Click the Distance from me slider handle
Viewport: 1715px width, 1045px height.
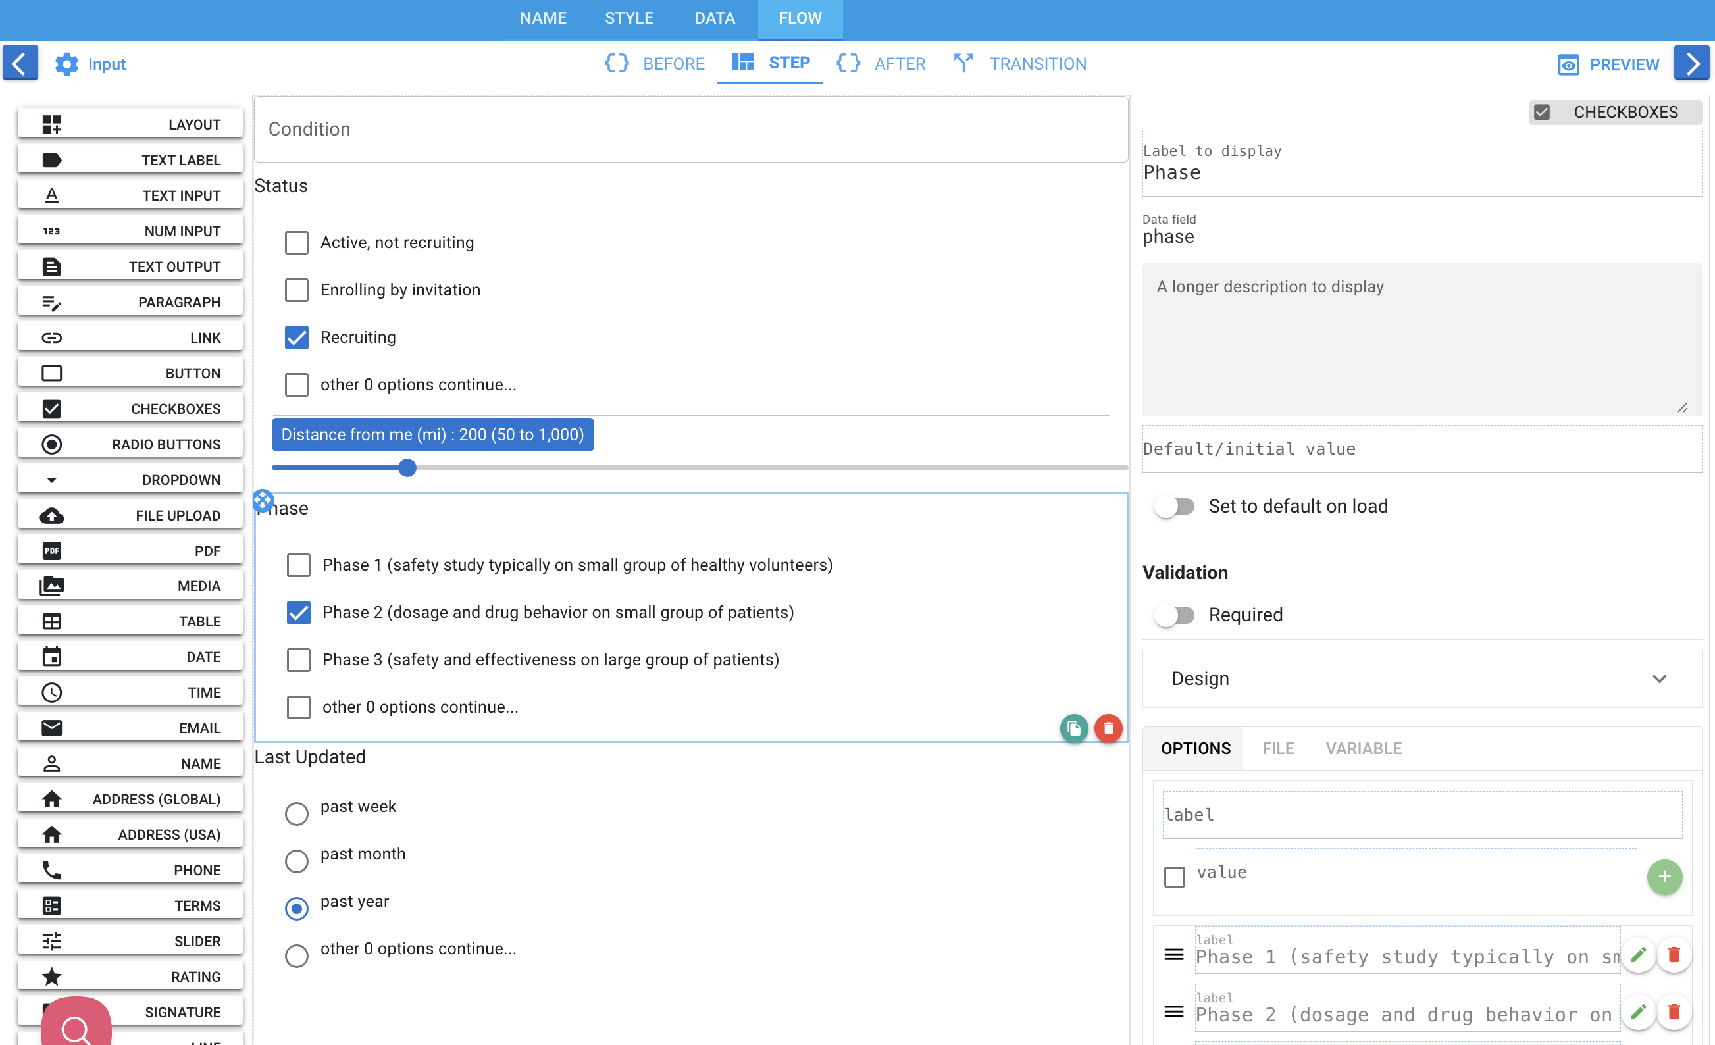tap(407, 467)
